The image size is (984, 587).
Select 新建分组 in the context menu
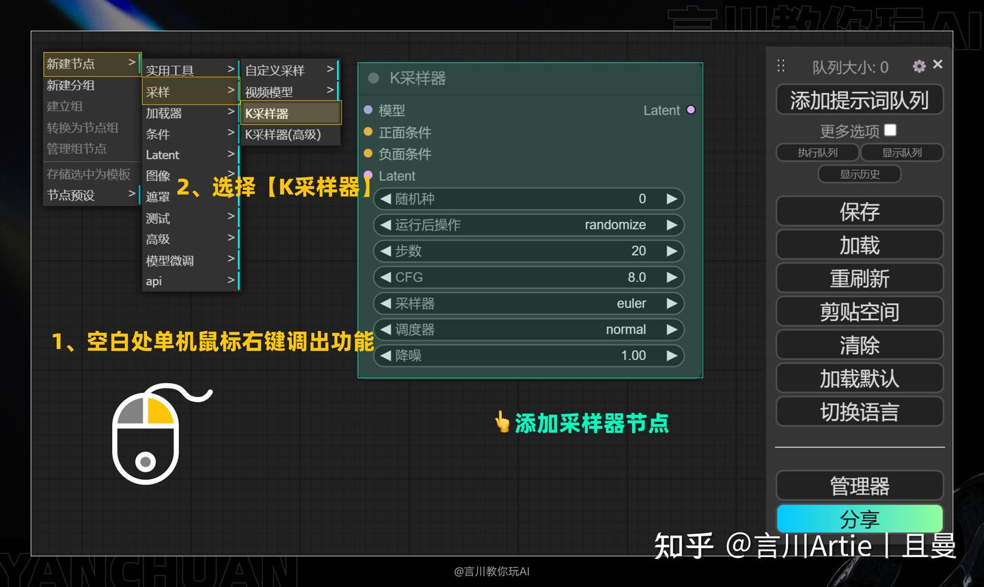92,85
